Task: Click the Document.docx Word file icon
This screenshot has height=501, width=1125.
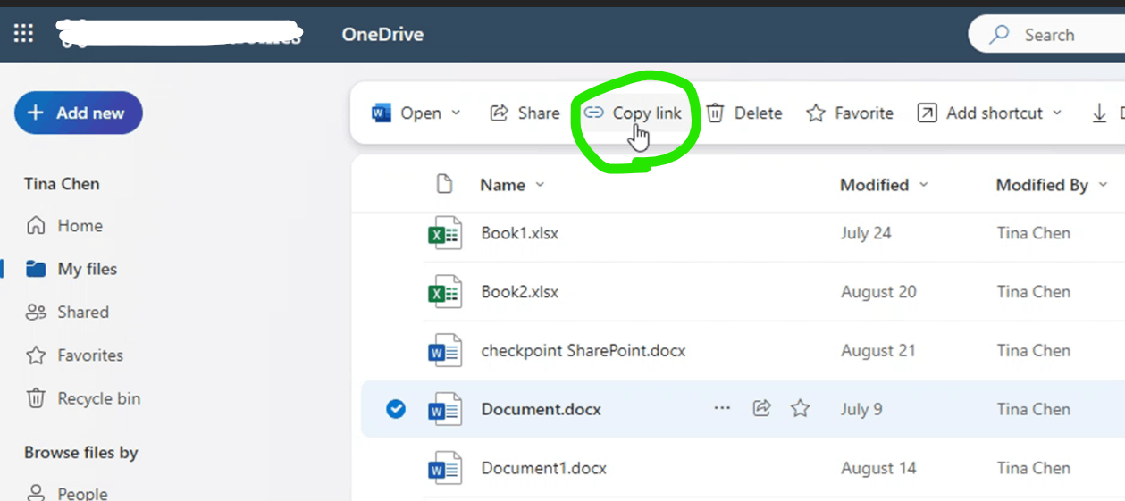Action: (444, 410)
